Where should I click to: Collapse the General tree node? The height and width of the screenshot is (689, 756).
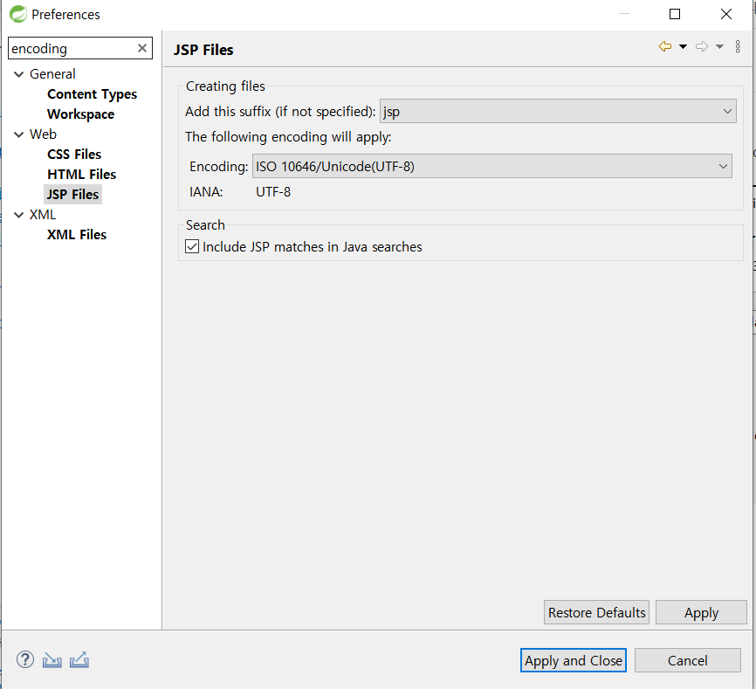pos(19,74)
